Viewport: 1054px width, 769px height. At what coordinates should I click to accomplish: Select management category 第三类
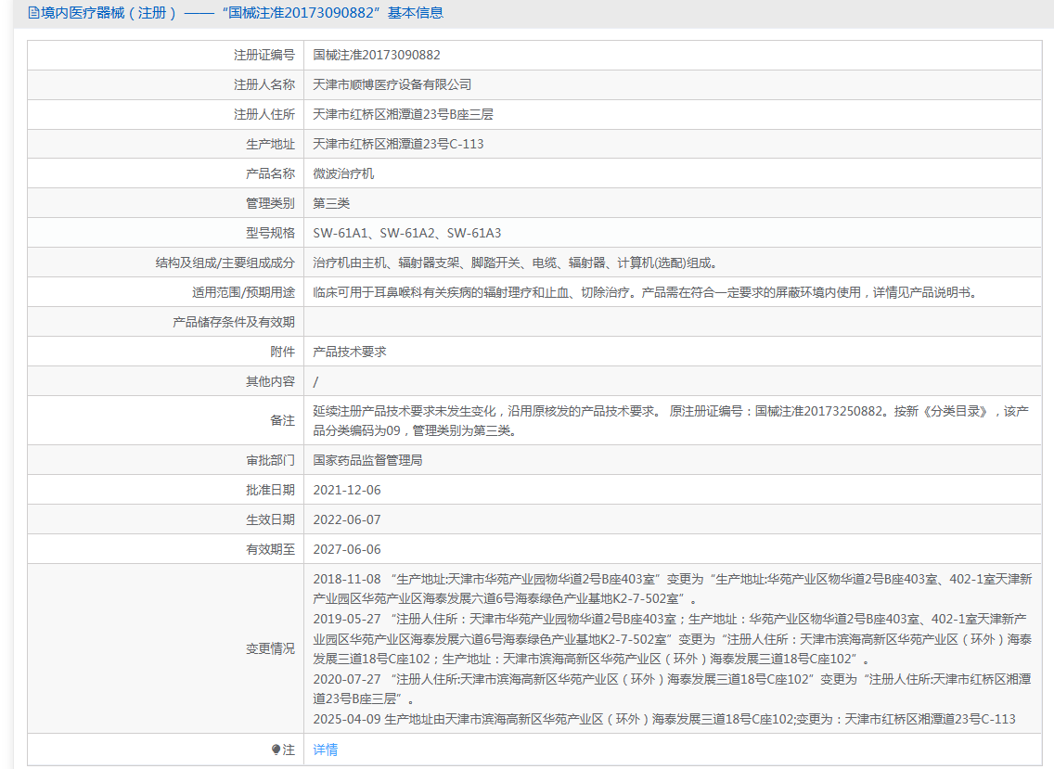point(331,203)
